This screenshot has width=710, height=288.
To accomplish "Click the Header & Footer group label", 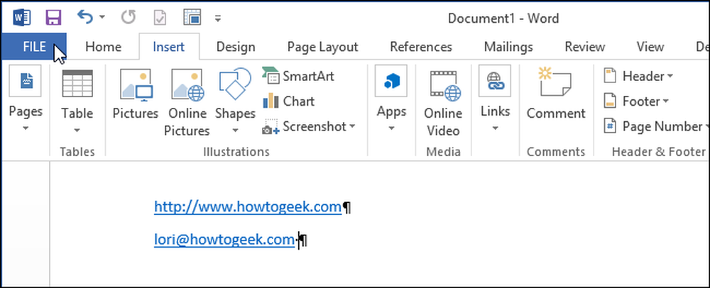I will tap(659, 152).
